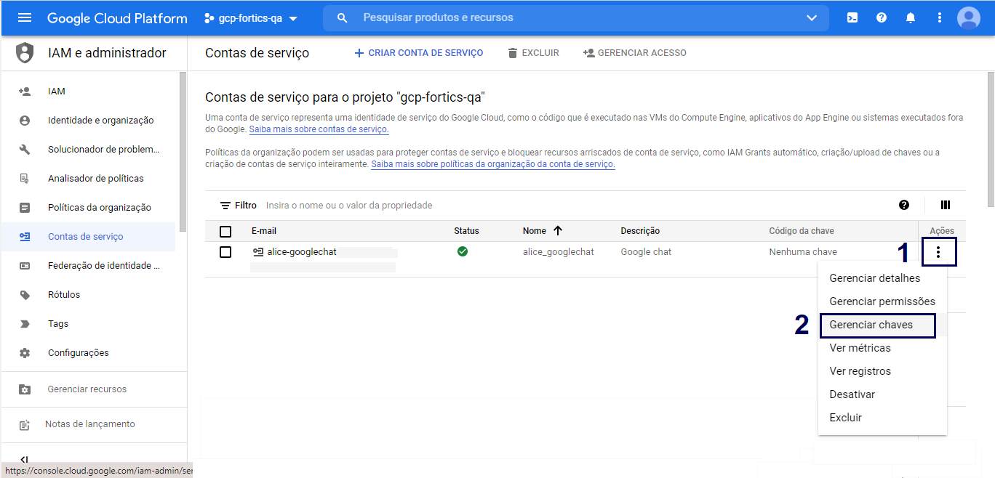
Task: Open IAM sidebar item
Action: pos(89,92)
